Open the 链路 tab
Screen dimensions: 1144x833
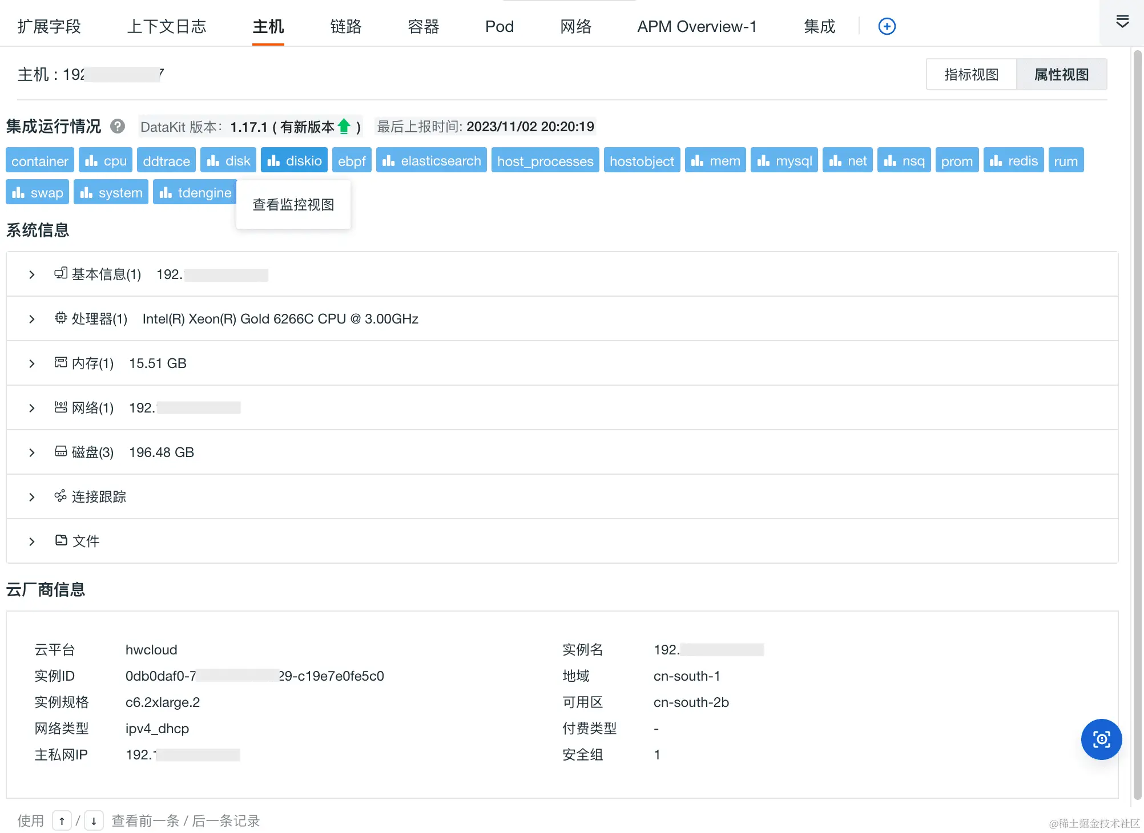pos(345,26)
